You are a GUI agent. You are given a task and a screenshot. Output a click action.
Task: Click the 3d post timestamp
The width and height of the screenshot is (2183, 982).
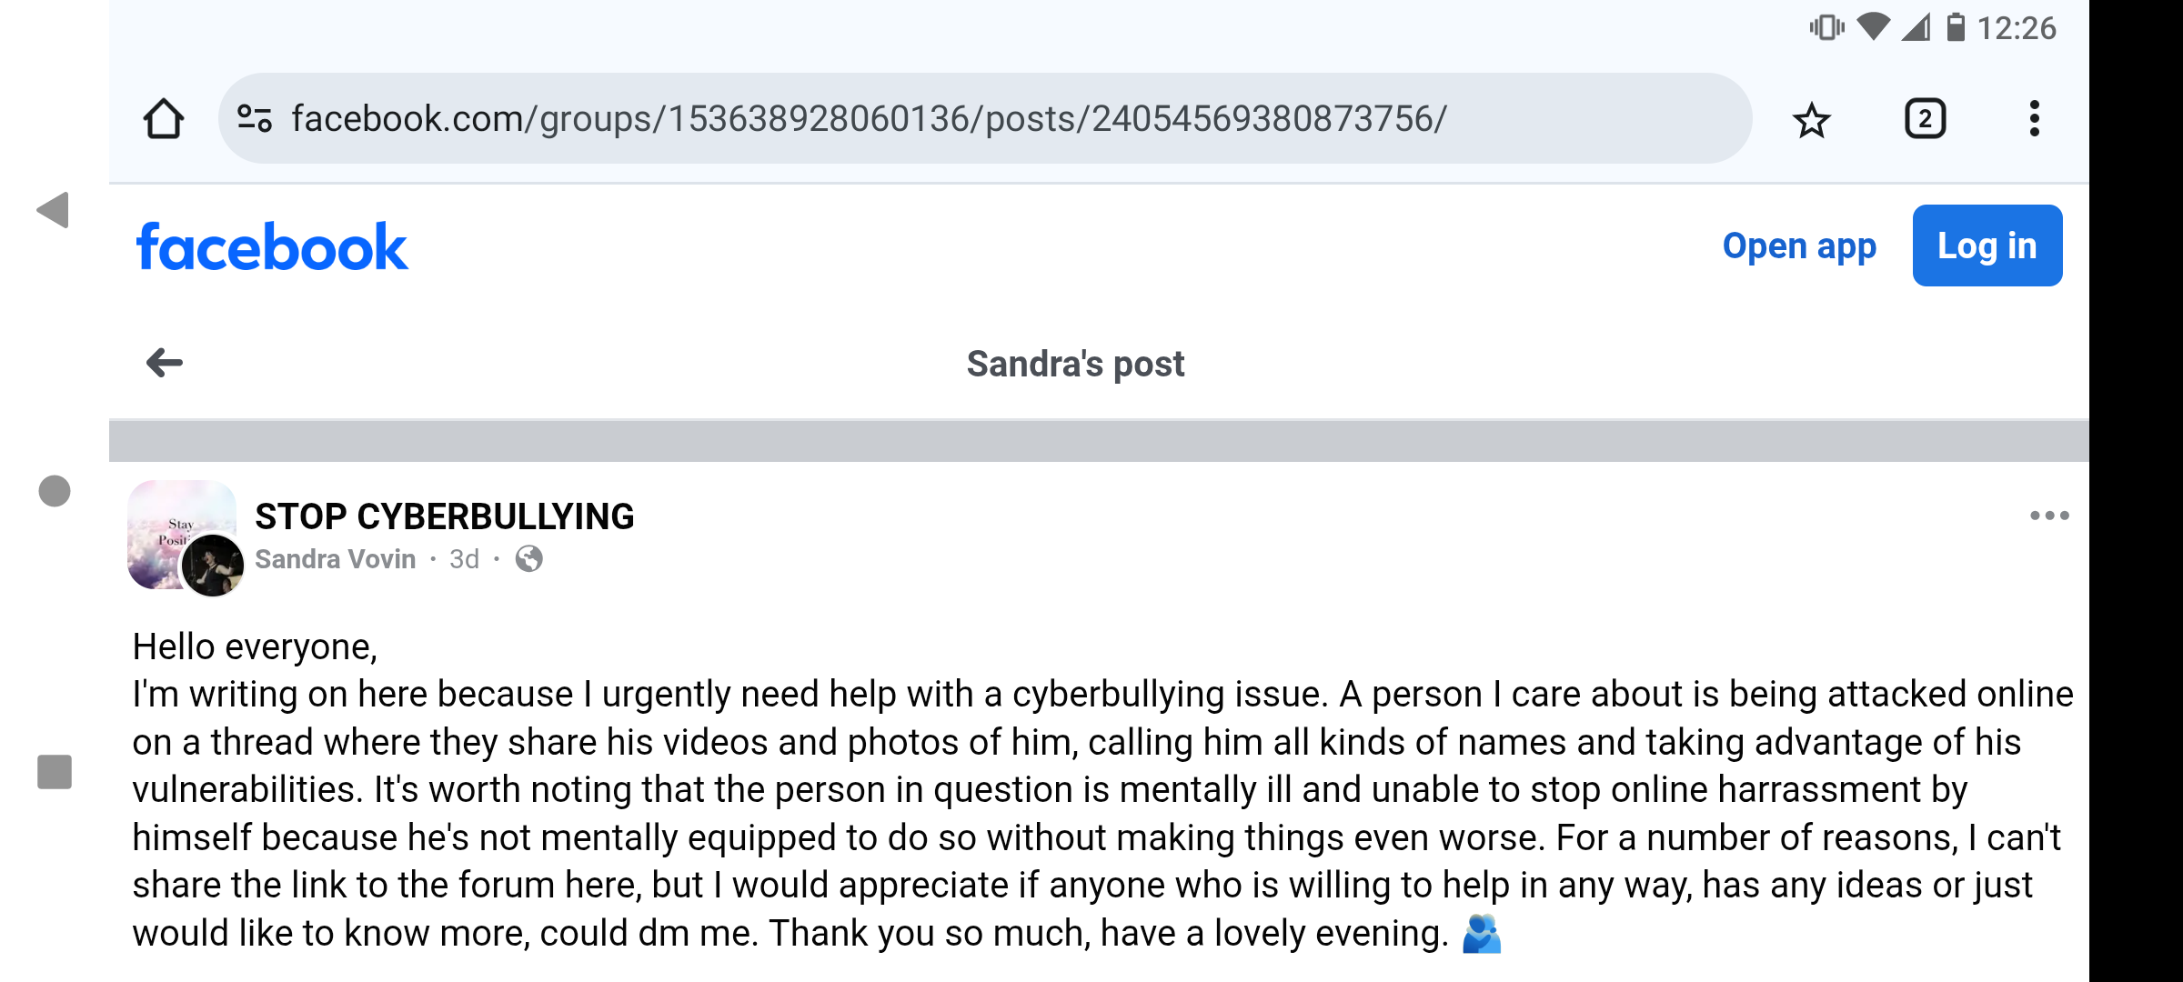pos(464,559)
